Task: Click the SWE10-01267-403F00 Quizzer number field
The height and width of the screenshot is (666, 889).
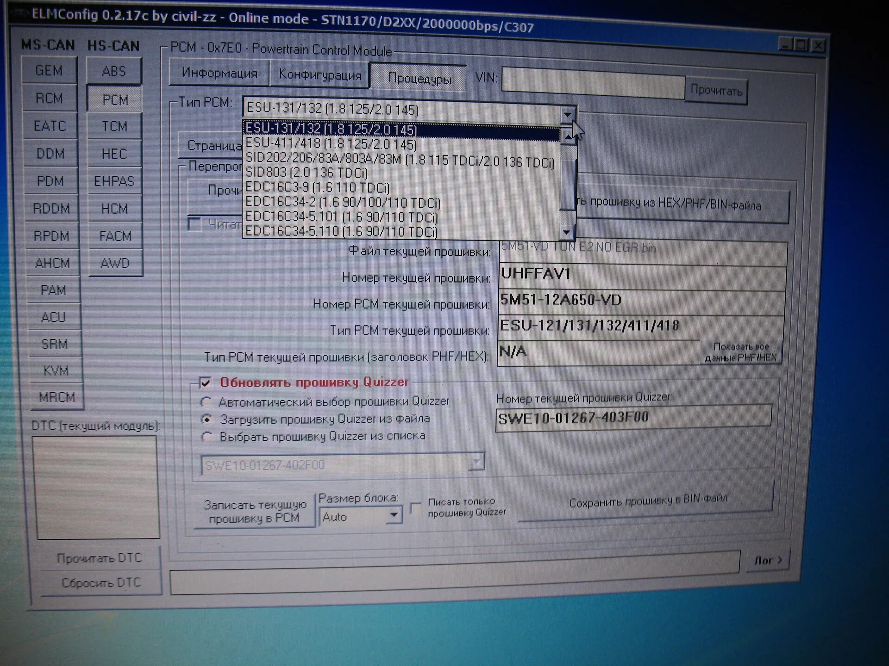Action: (633, 417)
